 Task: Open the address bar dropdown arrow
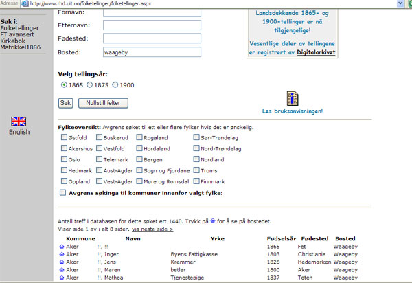tap(400, 3)
